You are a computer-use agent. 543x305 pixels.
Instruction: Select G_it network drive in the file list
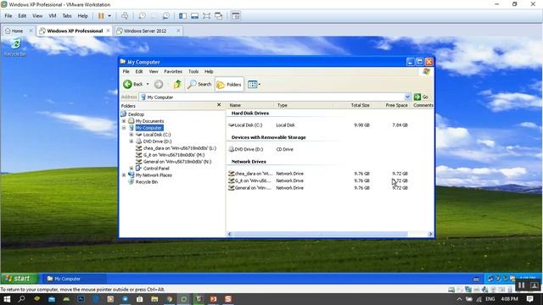tap(250, 180)
